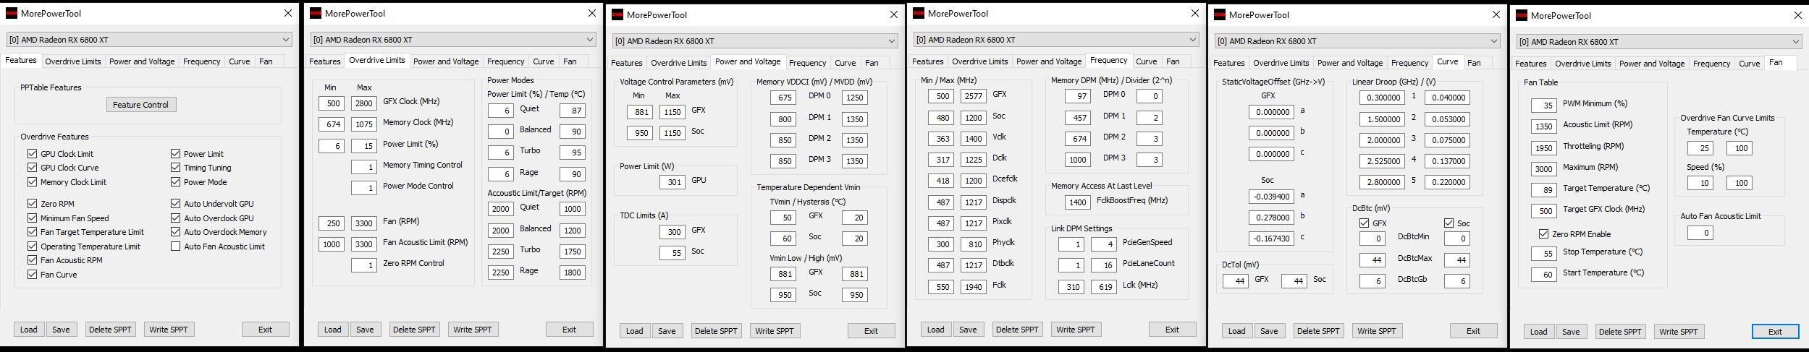
Task: Click Rage power mode temp field in Overdrive Limits
Action: point(573,174)
